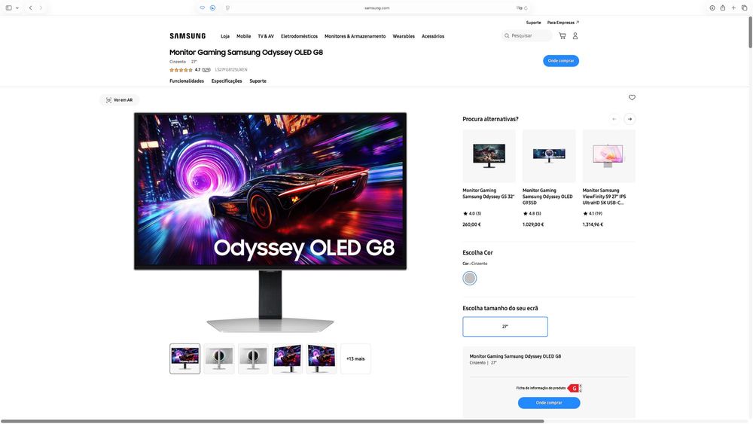
Task: Open ViewFinity S9 27" alternative image
Action: click(609, 156)
